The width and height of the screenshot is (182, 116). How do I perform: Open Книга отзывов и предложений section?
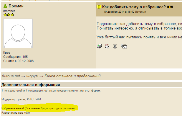pos(72,76)
